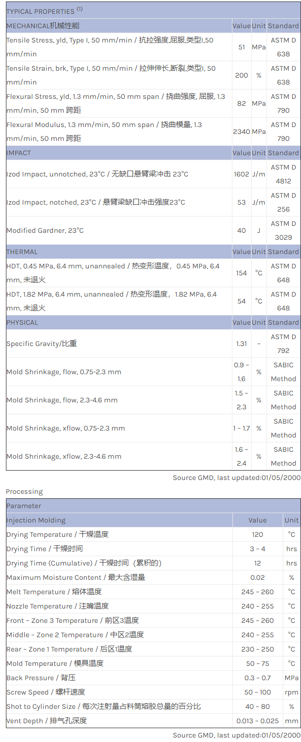Click ASTM D 4812 standard cell
Viewport: 301px width, 742px height.
click(283, 174)
